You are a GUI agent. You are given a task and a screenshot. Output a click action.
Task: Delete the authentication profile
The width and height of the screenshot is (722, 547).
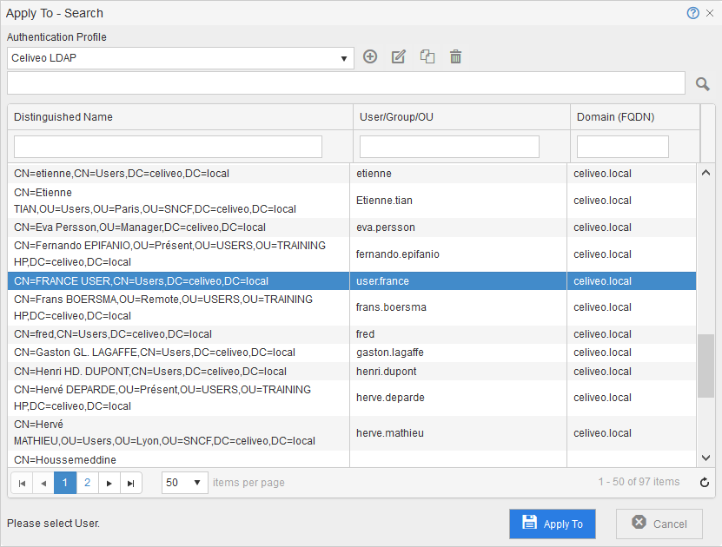click(455, 57)
